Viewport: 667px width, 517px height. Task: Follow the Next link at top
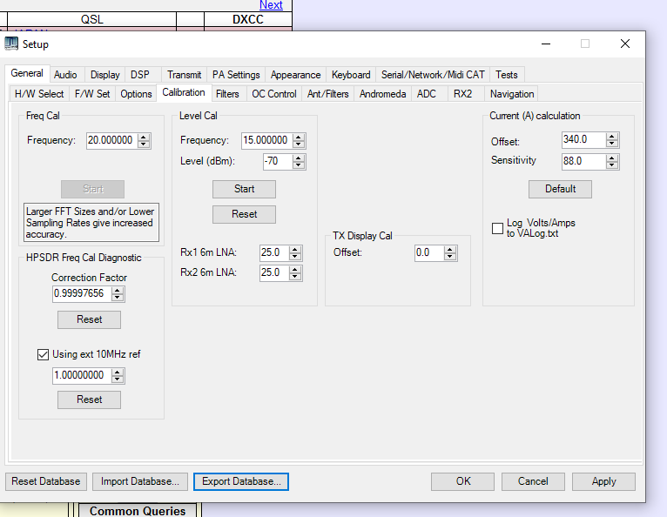click(271, 5)
